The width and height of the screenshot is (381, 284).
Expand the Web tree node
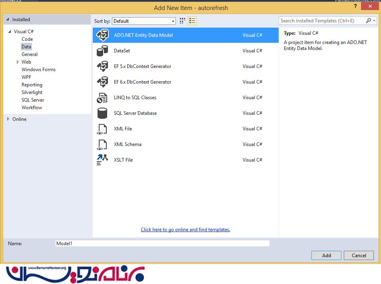(18, 62)
